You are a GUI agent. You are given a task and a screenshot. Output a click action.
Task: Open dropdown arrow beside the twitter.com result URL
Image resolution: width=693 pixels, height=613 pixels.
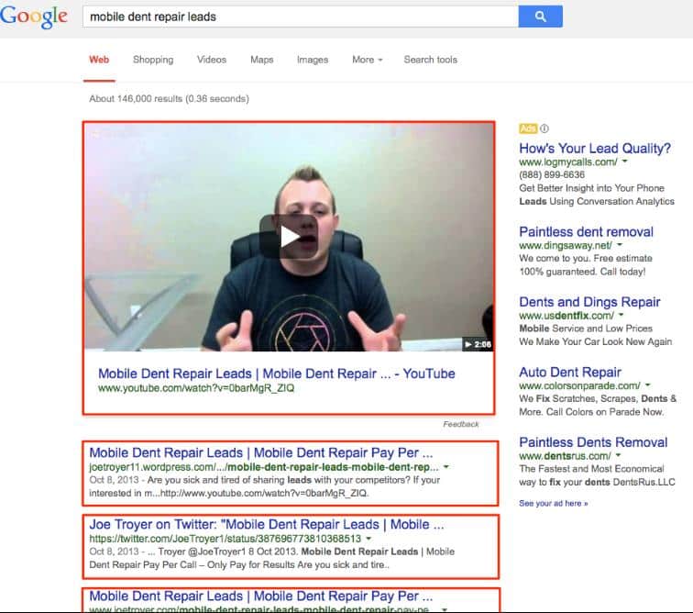(x=368, y=539)
